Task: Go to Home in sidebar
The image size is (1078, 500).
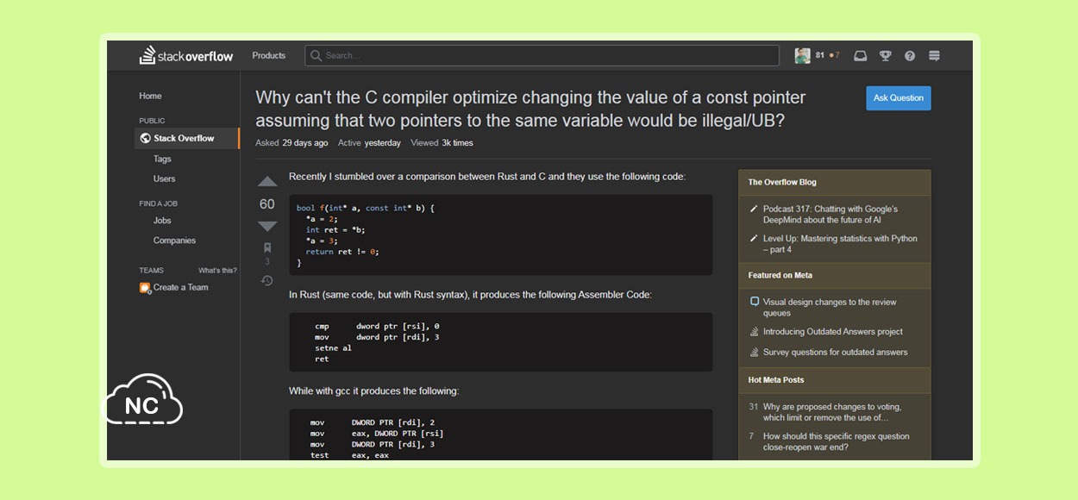Action: point(150,96)
